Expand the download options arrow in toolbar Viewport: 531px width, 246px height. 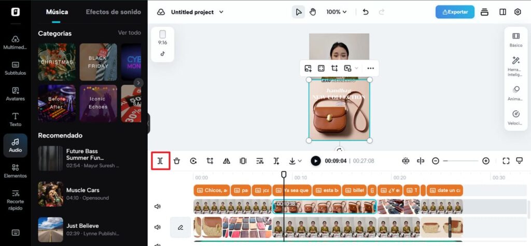coord(300,161)
